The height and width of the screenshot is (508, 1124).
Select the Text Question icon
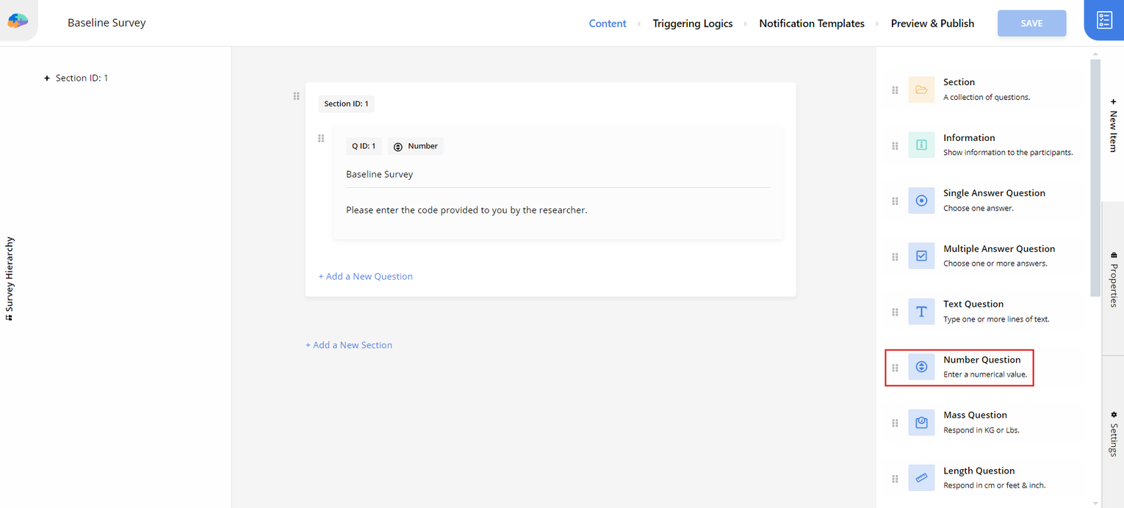921,311
